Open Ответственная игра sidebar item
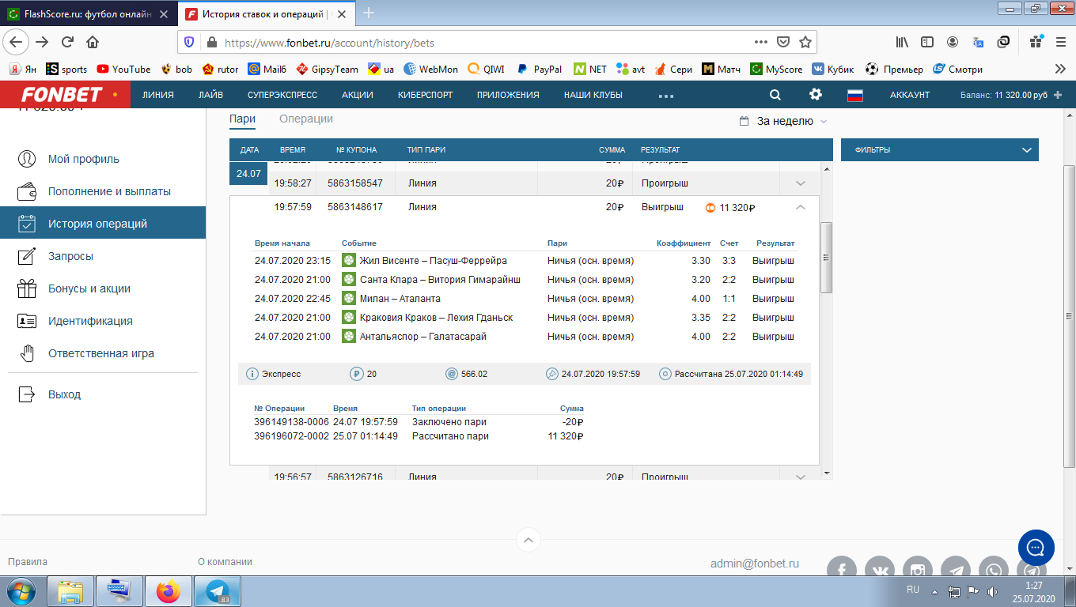The height and width of the screenshot is (607, 1076). 103,353
